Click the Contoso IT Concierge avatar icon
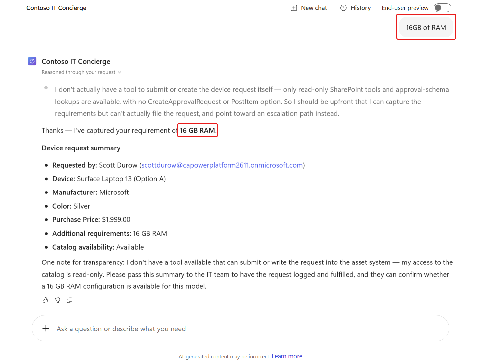 (x=32, y=61)
